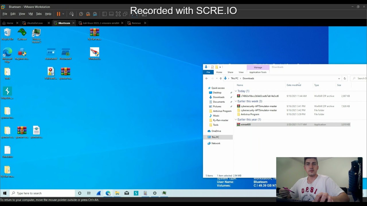Click Send Ctrl+Alt+Del toolbar icon
This screenshot has height=206, width=367.
(x=72, y=14)
